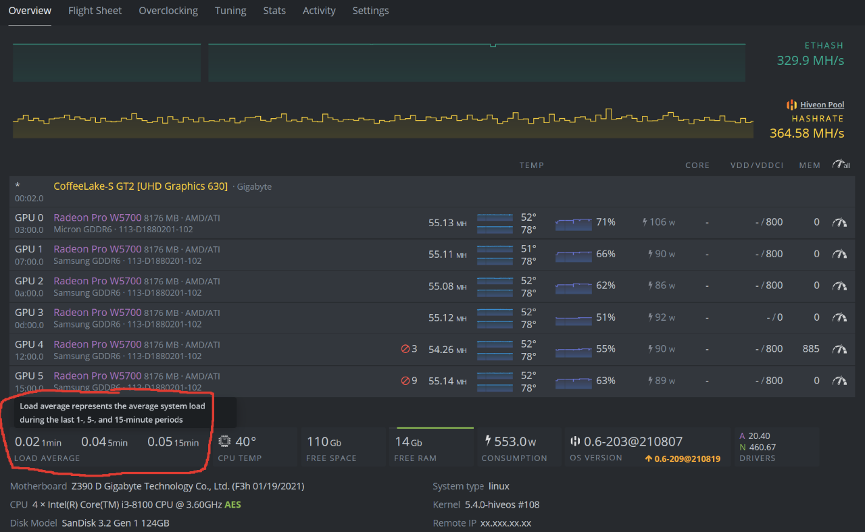Screen dimensions: 865x532
Task: Click the power bolt icon for GPU 3
Action: pos(651,317)
